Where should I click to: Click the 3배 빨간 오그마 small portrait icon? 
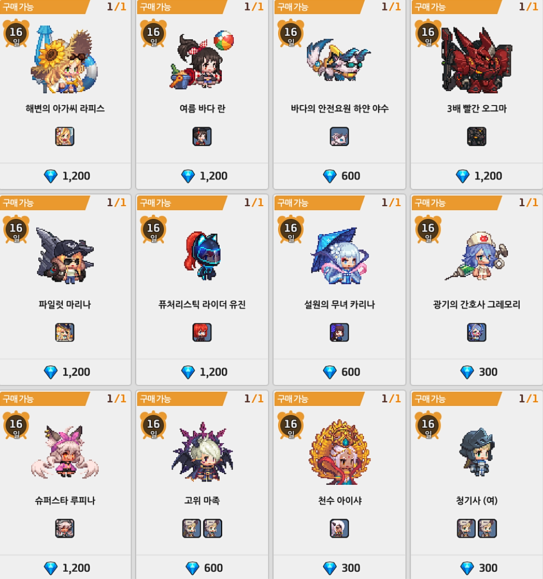(x=477, y=136)
